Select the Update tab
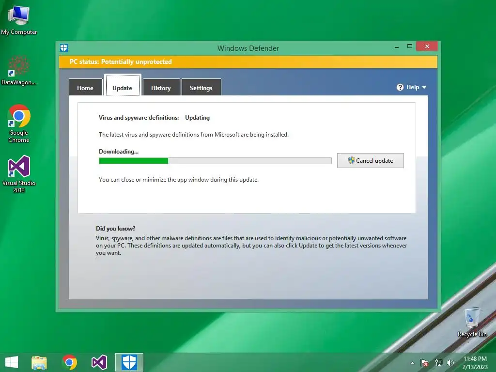The height and width of the screenshot is (372, 496). coord(123,85)
